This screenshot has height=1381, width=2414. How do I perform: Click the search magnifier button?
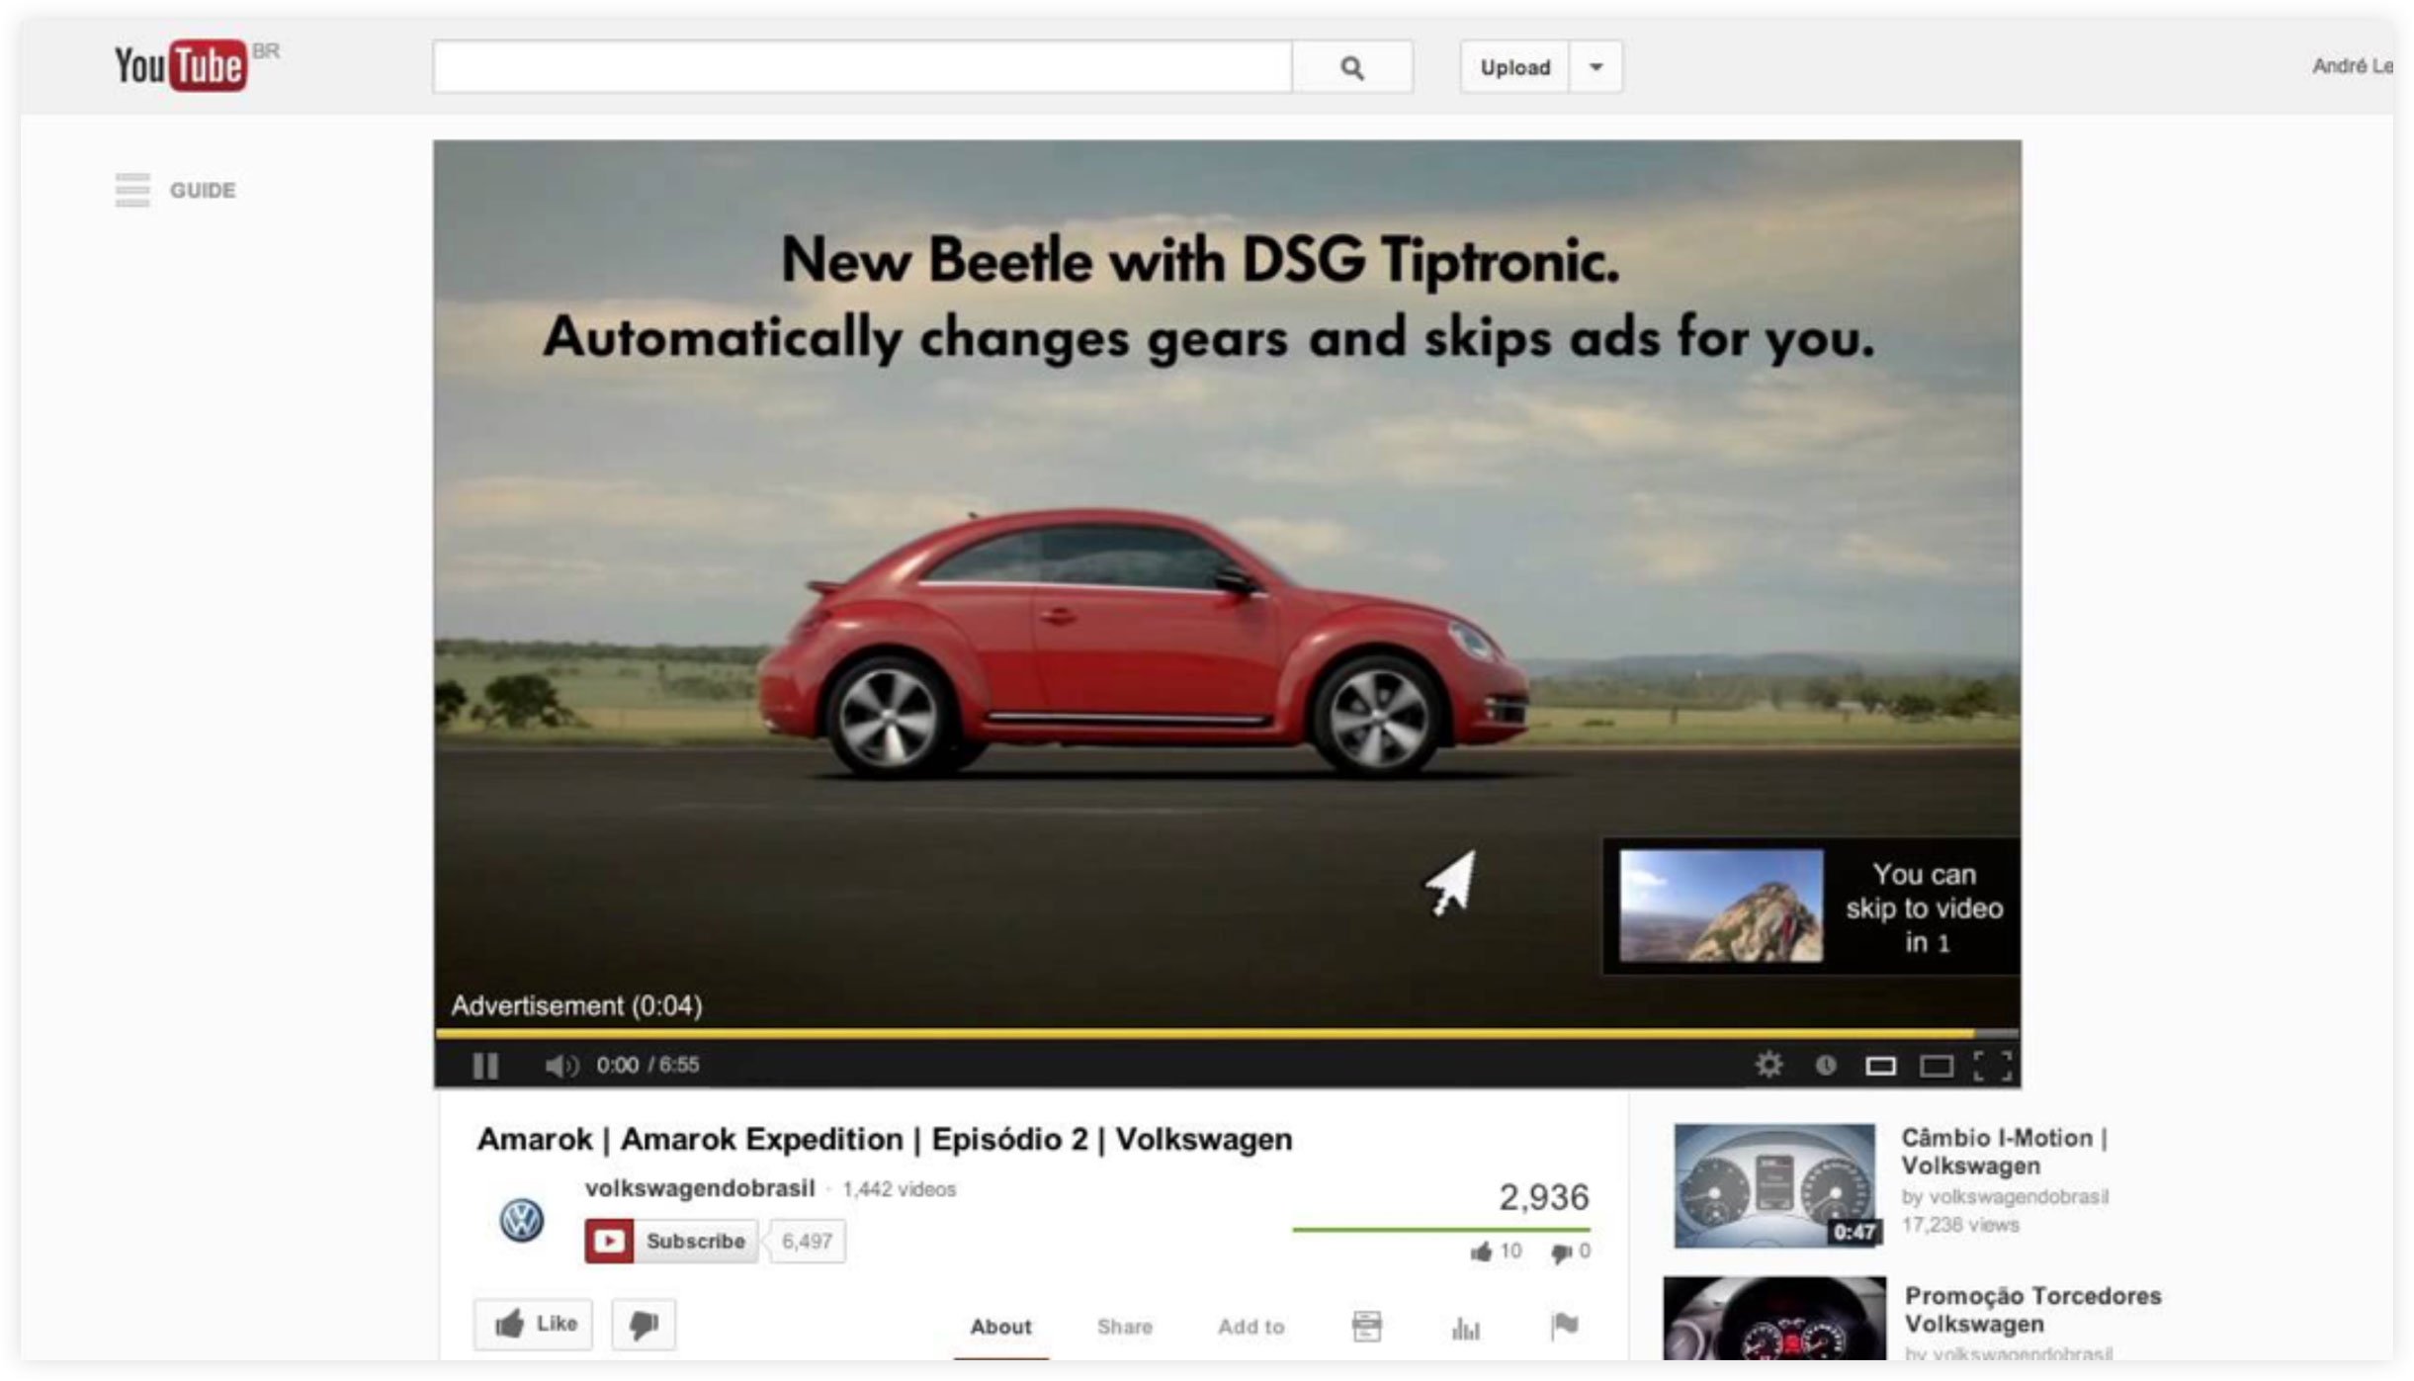1351,67
